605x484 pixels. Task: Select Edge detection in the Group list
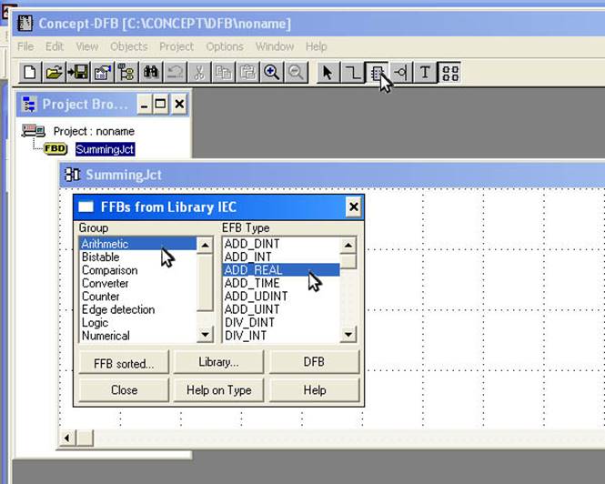pos(137,309)
